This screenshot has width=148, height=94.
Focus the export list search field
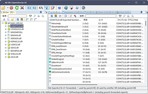(101, 16)
